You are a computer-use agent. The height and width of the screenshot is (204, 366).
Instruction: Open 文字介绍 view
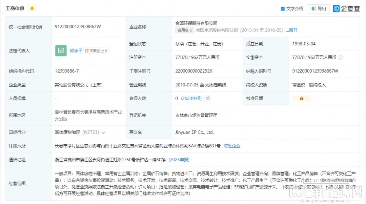pos(292,8)
